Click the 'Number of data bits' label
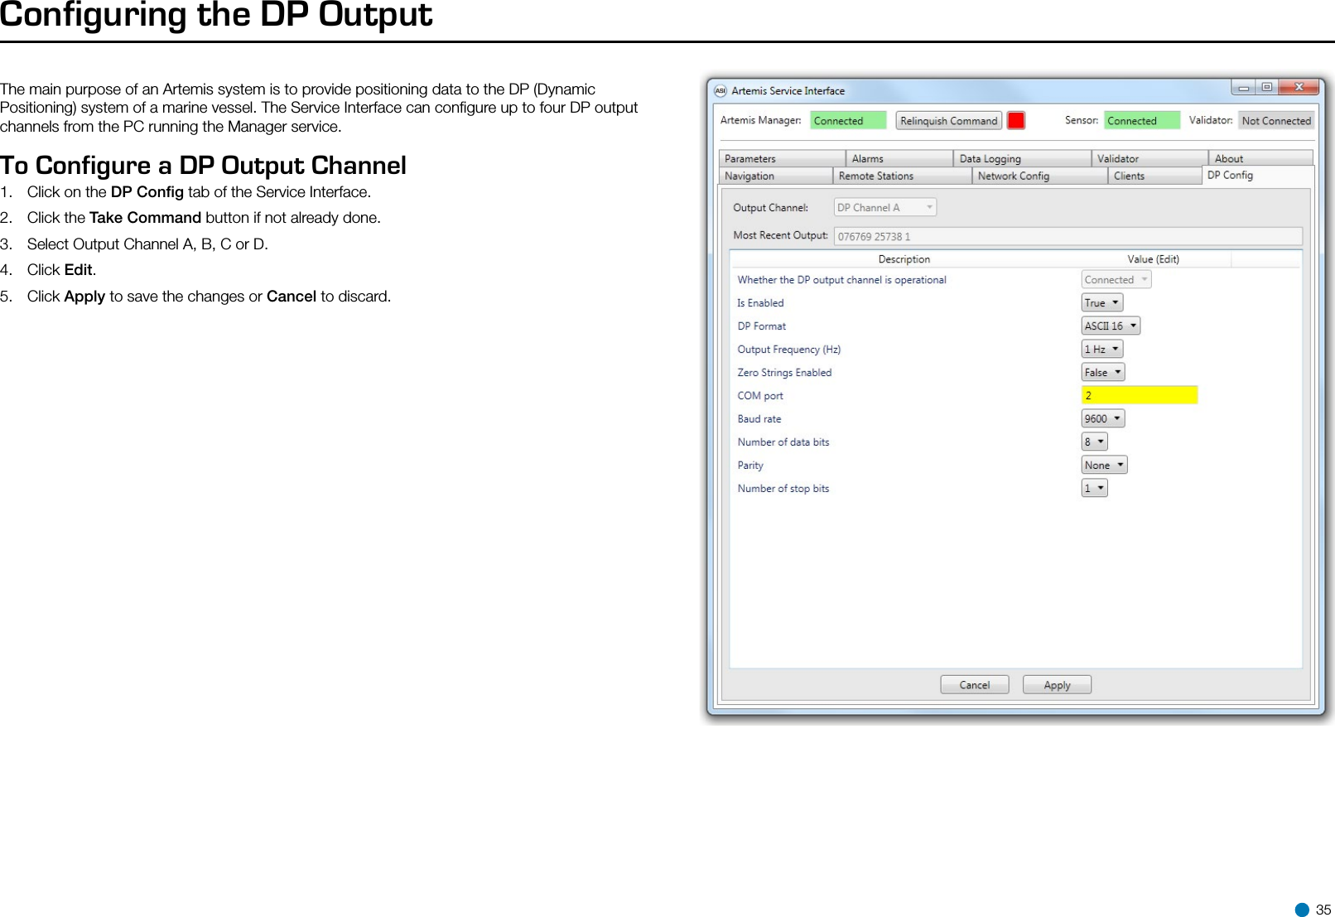 coord(783,442)
